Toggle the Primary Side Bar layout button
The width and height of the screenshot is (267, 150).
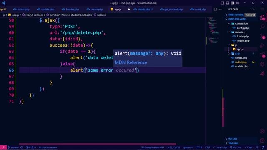[222, 3]
